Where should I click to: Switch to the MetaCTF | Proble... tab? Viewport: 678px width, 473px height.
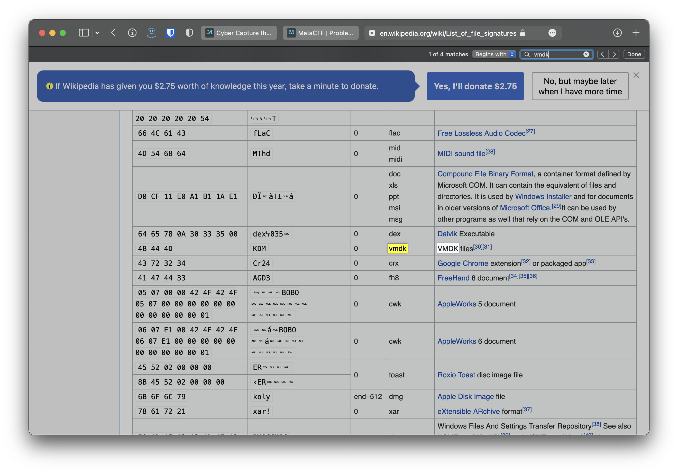(x=321, y=33)
